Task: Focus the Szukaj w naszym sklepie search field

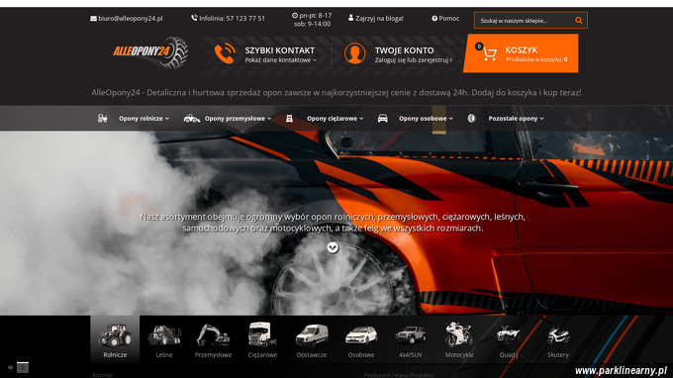Action: 525,20
